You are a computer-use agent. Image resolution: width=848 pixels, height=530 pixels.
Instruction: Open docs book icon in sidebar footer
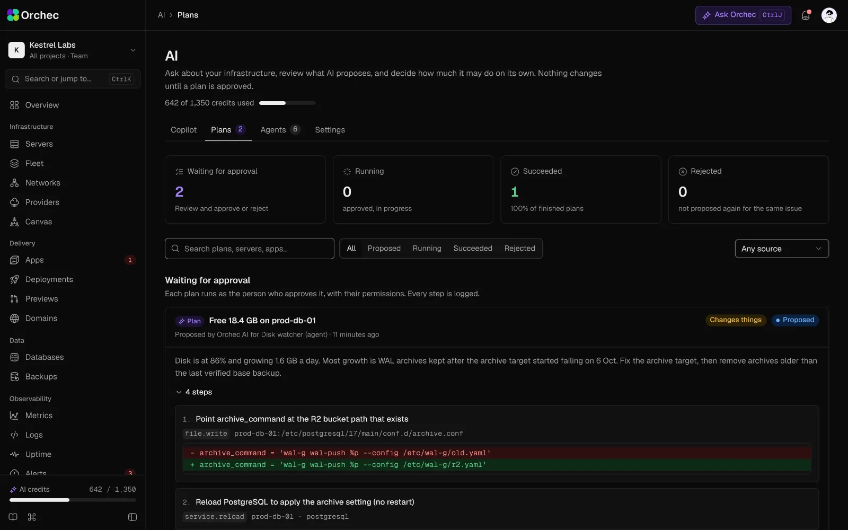13,517
